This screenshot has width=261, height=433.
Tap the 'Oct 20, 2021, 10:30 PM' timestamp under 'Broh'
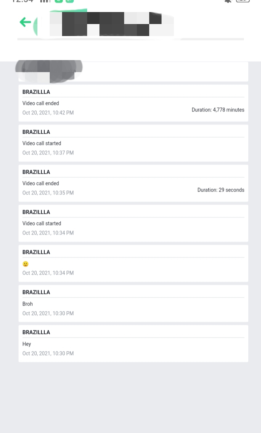click(x=48, y=314)
